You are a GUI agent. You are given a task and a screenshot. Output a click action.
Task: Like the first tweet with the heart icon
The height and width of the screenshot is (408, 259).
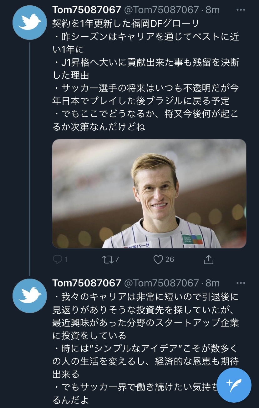pyautogui.click(x=159, y=259)
